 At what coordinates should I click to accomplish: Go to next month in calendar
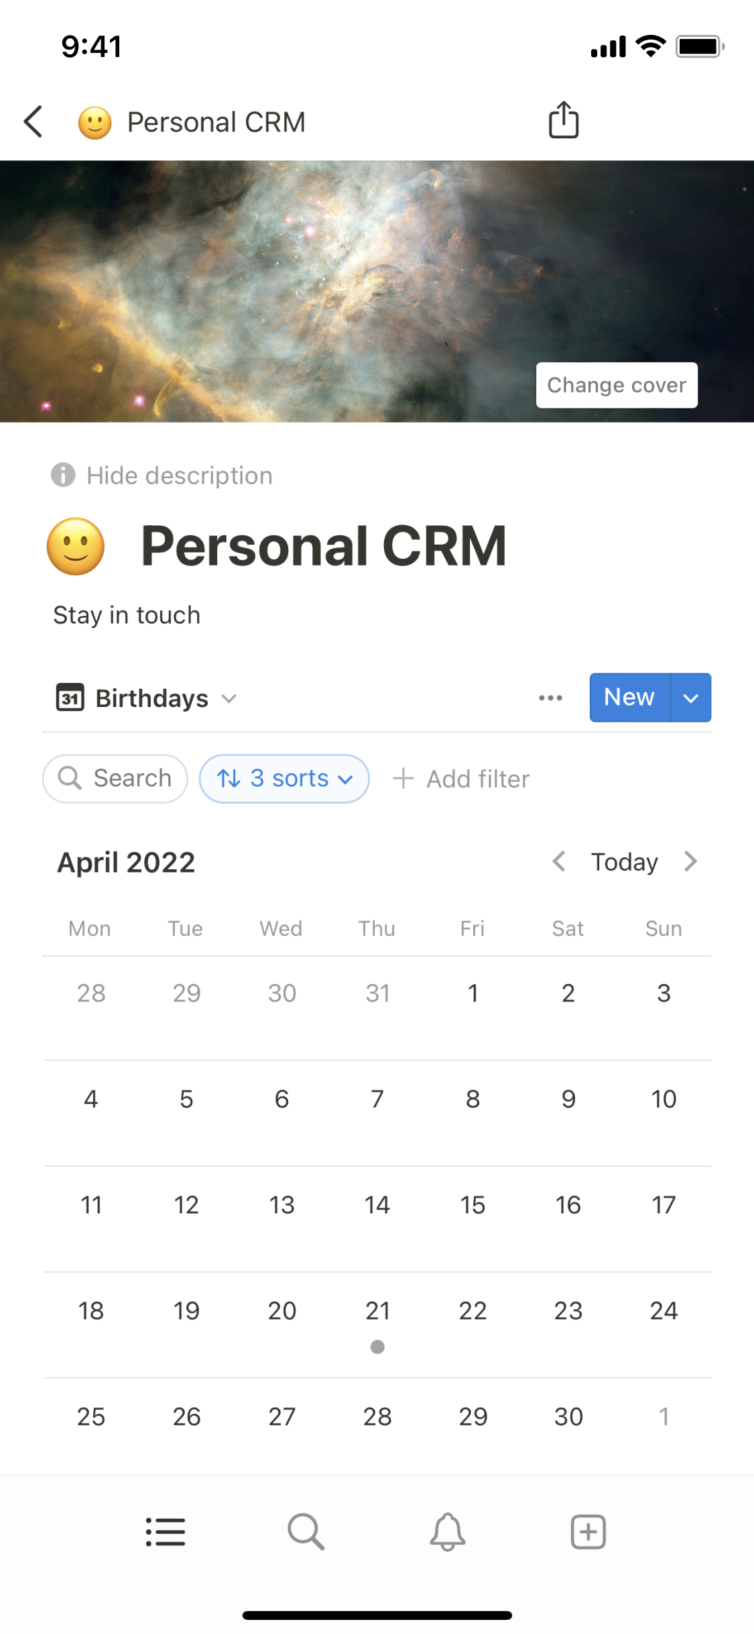coord(690,861)
